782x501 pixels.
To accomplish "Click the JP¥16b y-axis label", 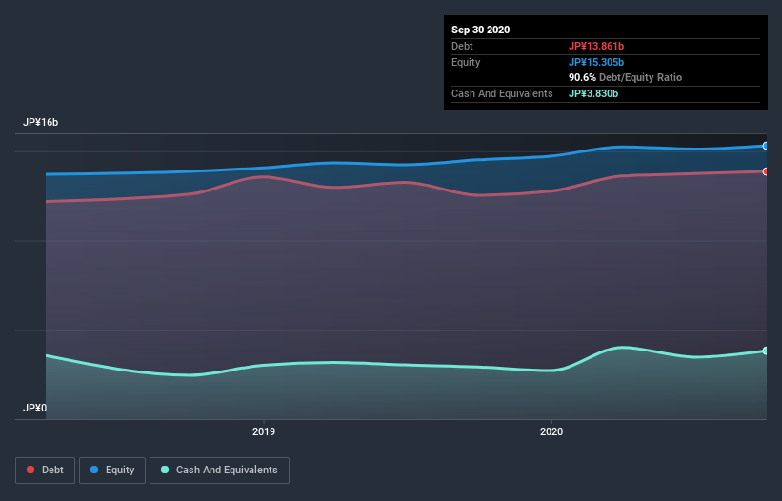I will 40,122.
